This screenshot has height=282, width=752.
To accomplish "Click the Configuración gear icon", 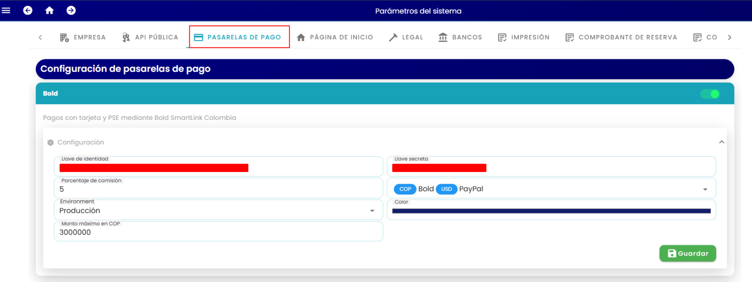I will (x=51, y=143).
